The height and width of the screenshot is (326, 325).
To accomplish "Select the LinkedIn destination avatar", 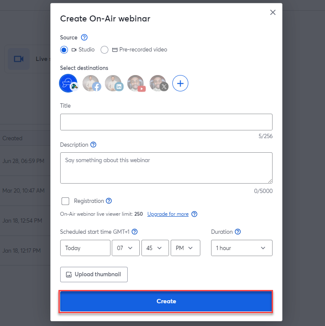I will [x=114, y=83].
